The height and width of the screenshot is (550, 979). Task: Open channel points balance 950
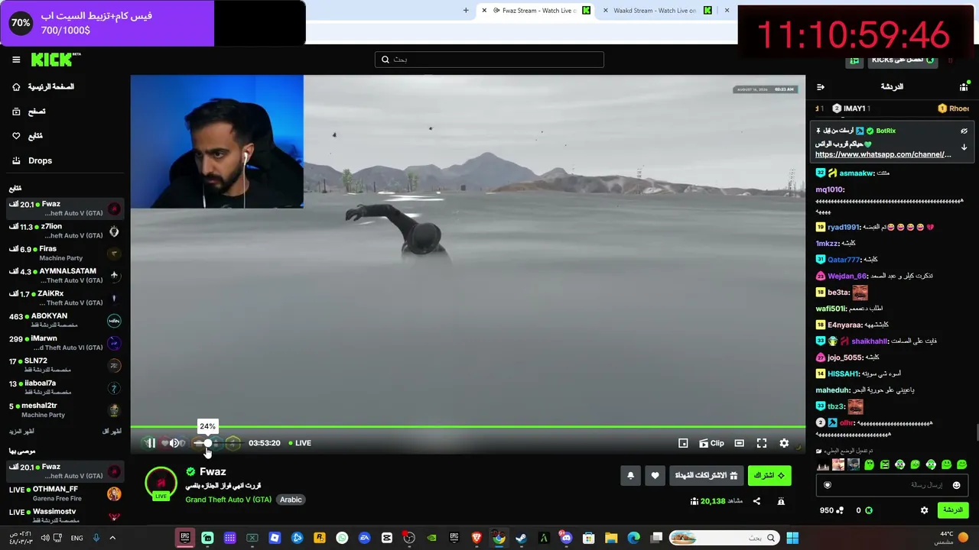tap(831, 510)
